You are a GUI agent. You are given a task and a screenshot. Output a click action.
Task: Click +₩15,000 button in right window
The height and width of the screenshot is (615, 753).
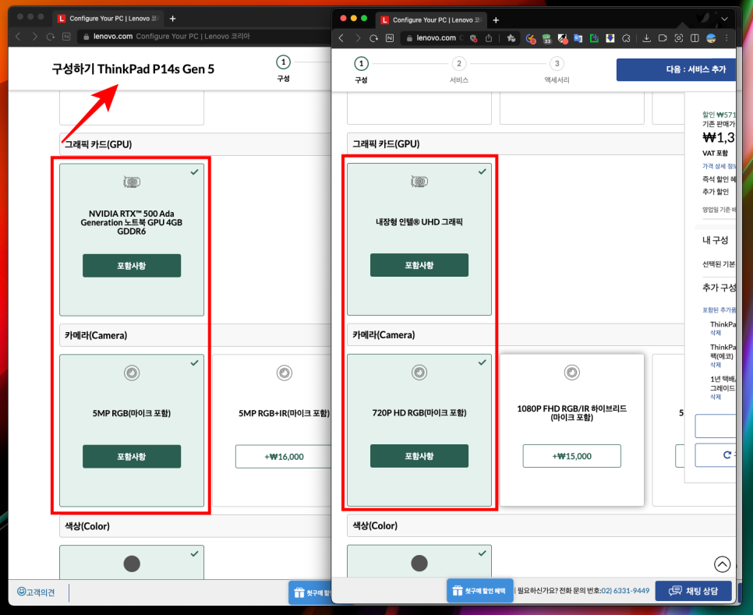(x=571, y=456)
